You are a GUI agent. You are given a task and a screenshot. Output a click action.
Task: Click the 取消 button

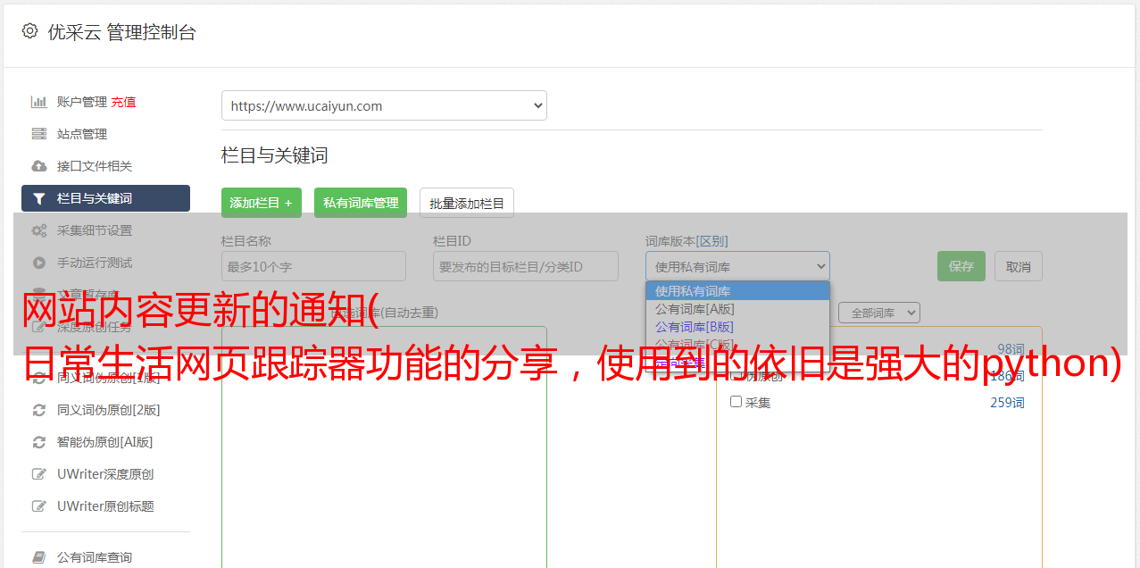pos(1019,266)
